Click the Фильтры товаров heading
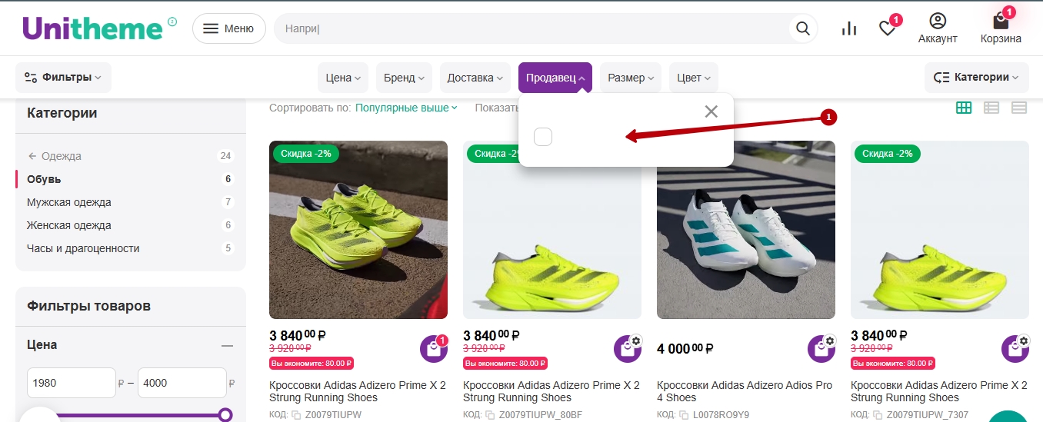 point(88,306)
